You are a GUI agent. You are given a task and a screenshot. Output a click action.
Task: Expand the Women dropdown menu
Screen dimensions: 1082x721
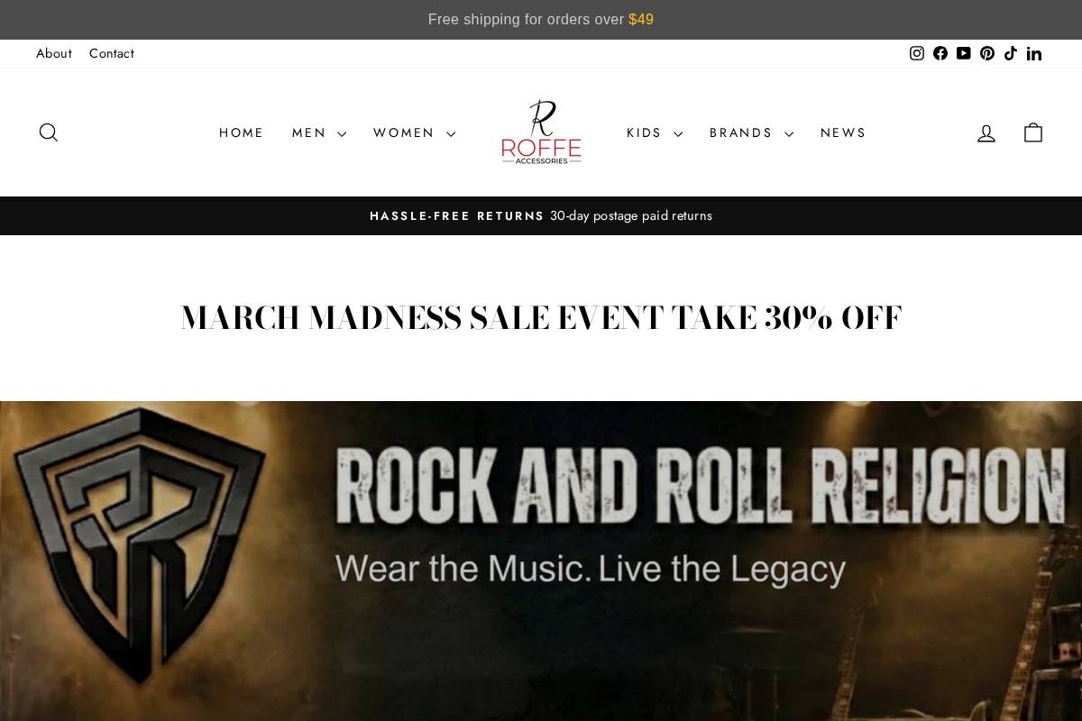[414, 132]
